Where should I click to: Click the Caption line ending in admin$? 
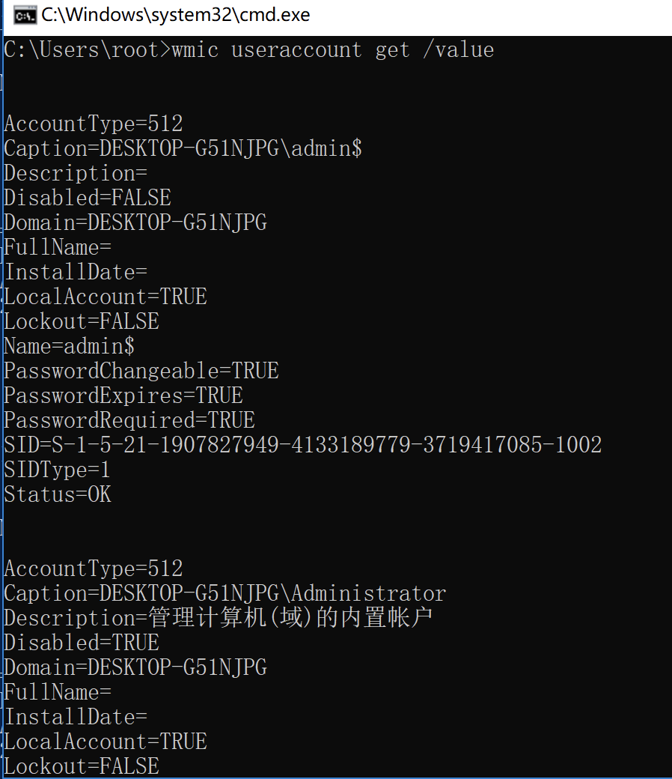(183, 148)
